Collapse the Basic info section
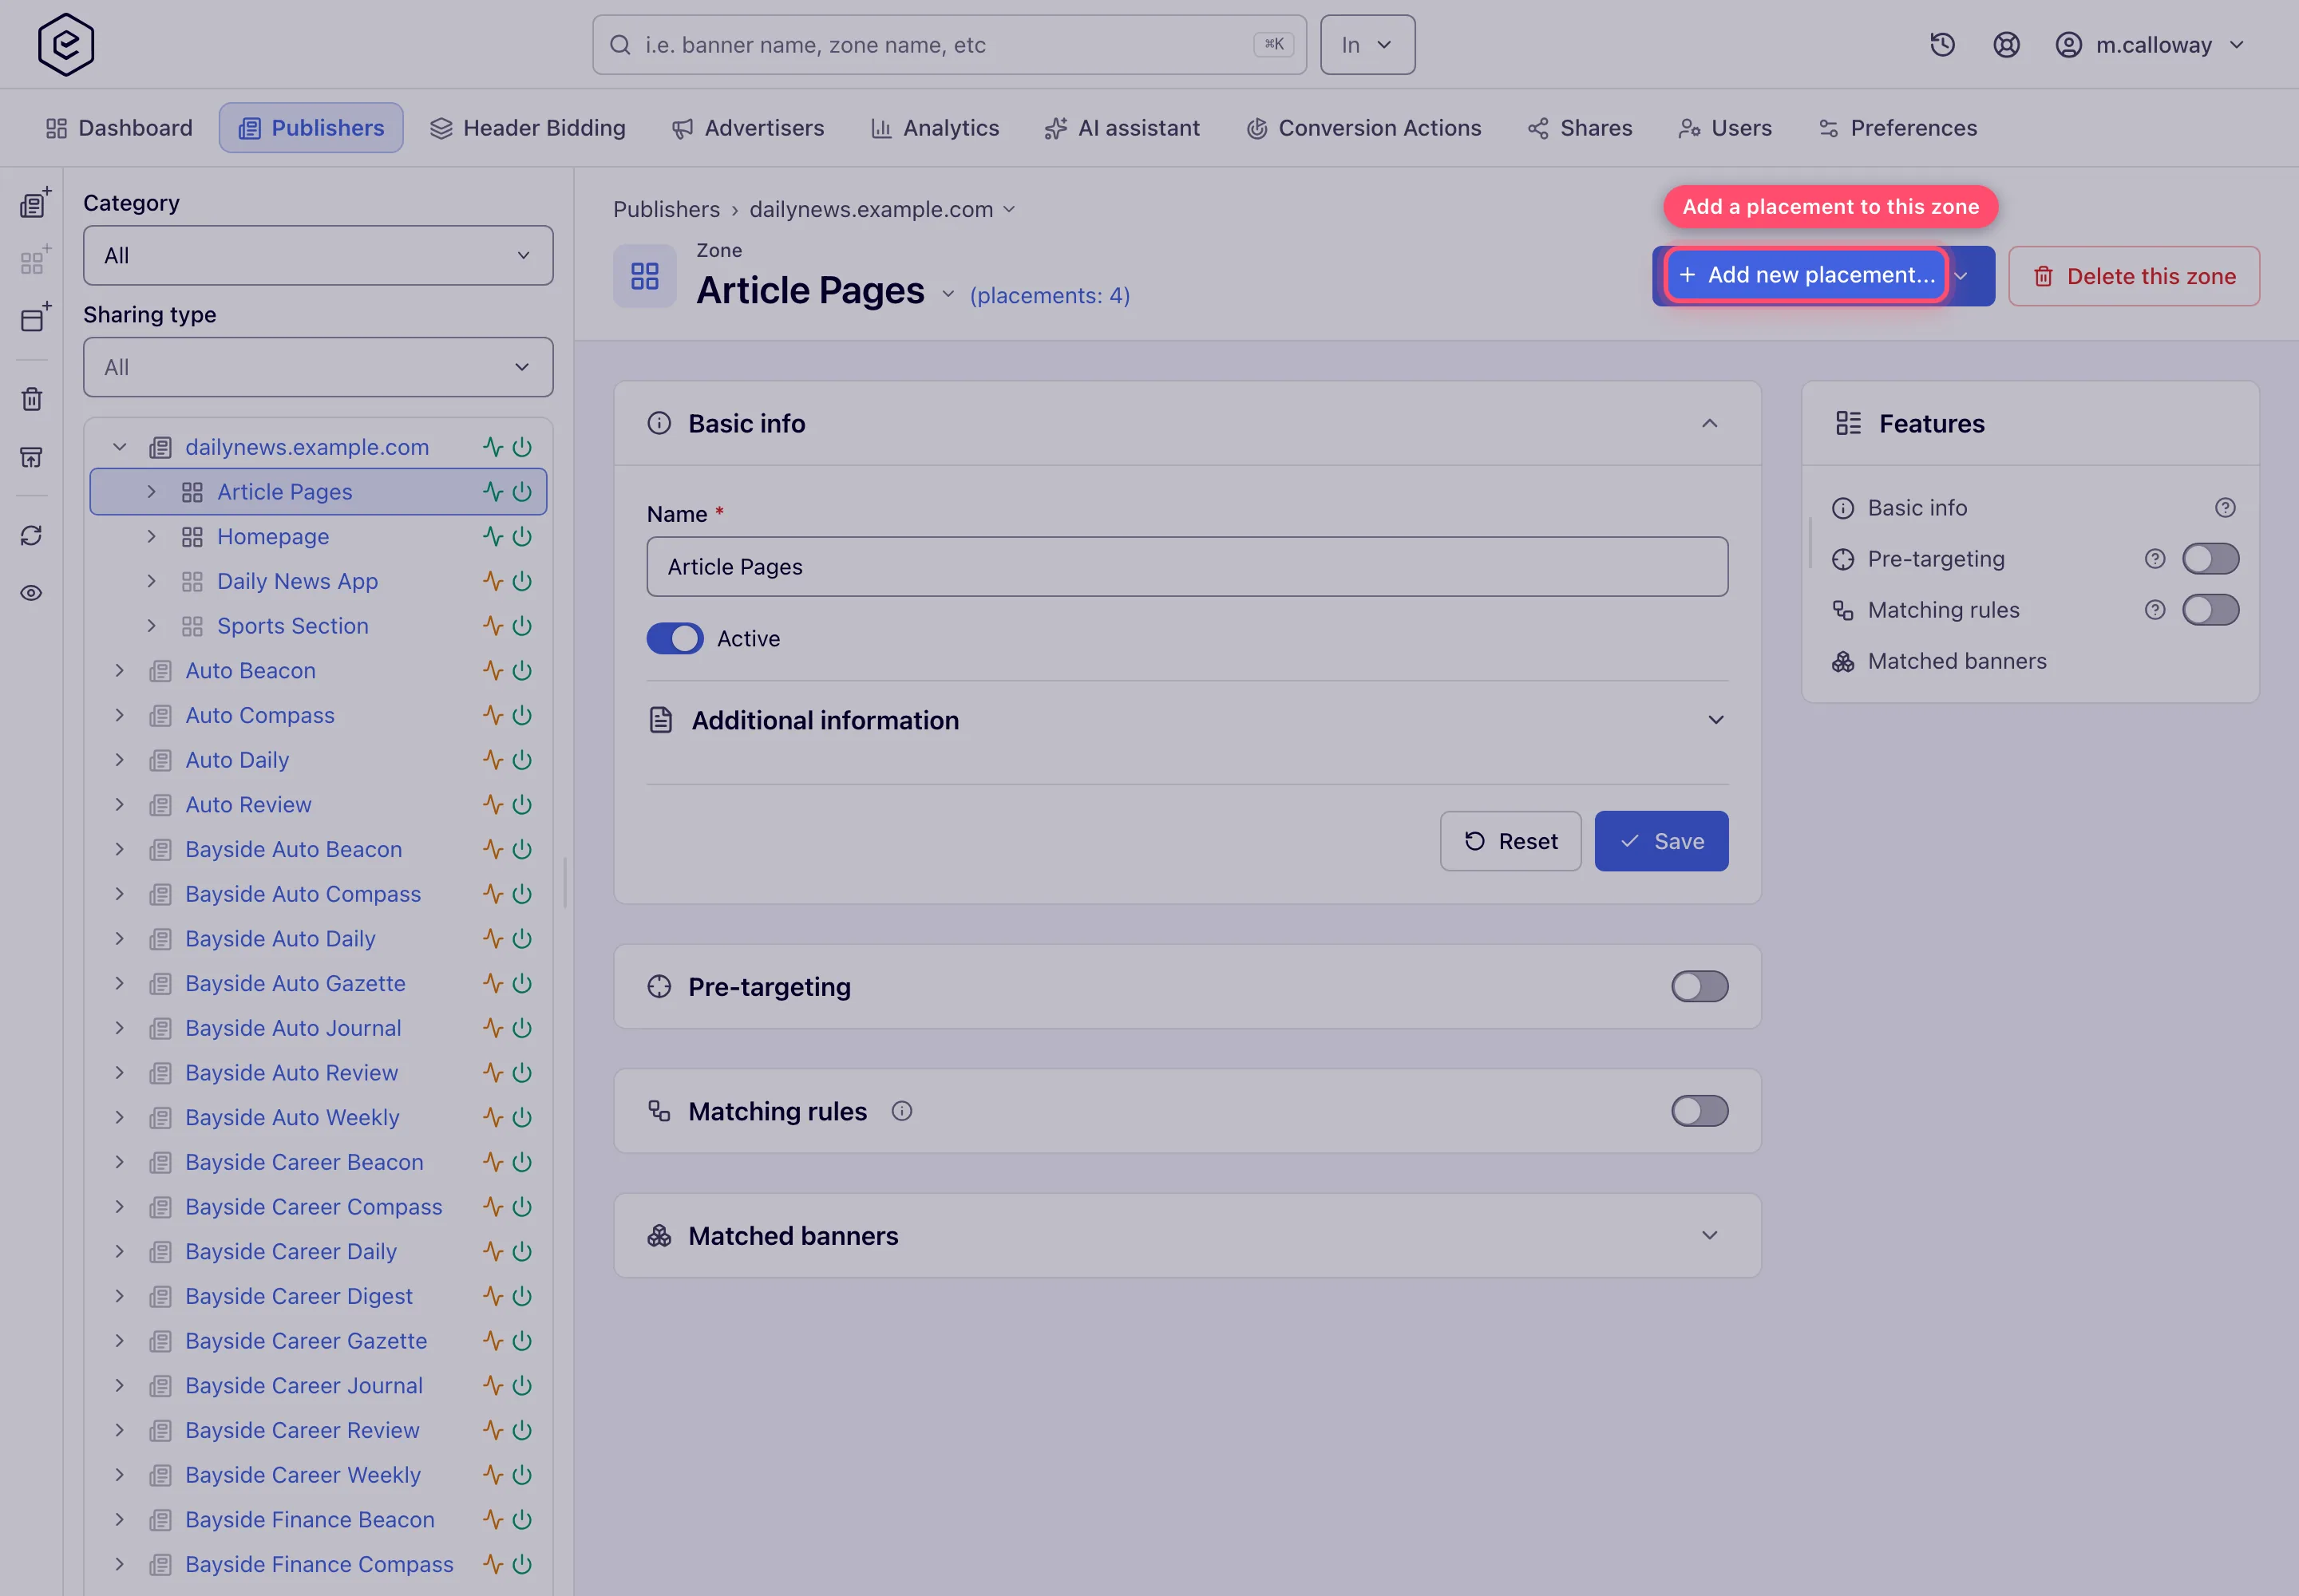This screenshot has width=2299, height=1596. coord(1710,424)
